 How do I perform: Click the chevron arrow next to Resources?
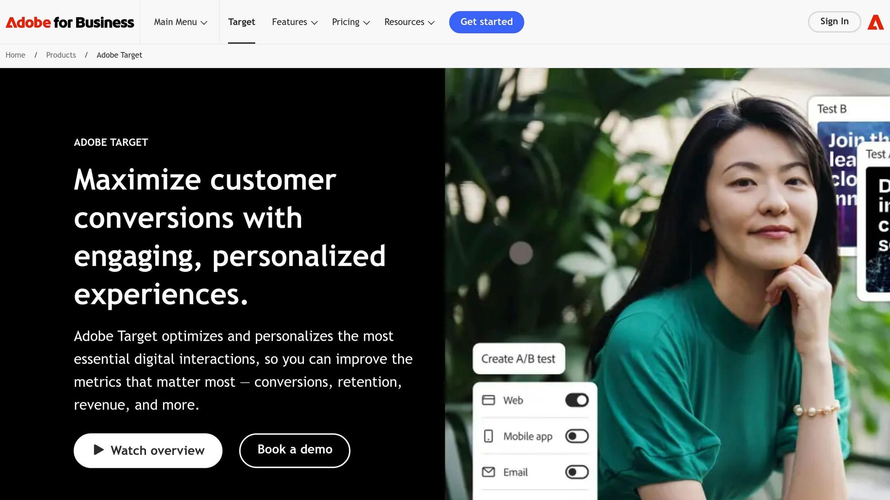point(431,23)
